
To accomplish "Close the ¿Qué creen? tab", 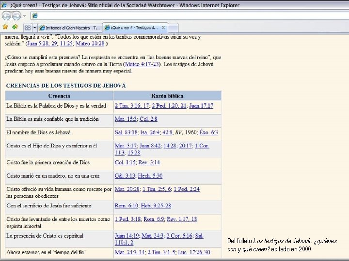I will click(x=163, y=28).
